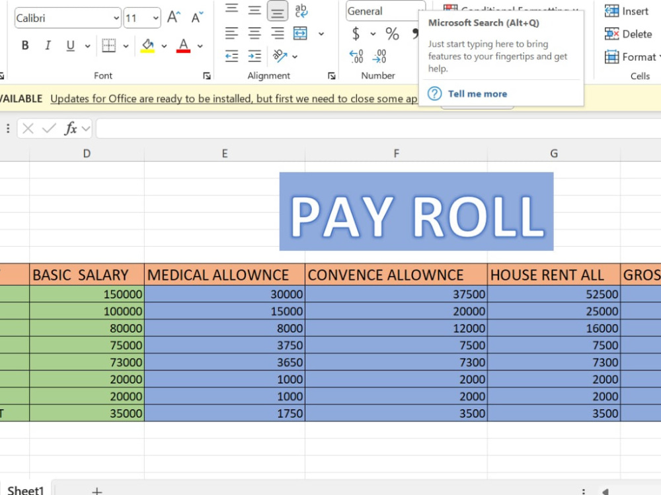
Task: Align text right
Action: tap(278, 33)
